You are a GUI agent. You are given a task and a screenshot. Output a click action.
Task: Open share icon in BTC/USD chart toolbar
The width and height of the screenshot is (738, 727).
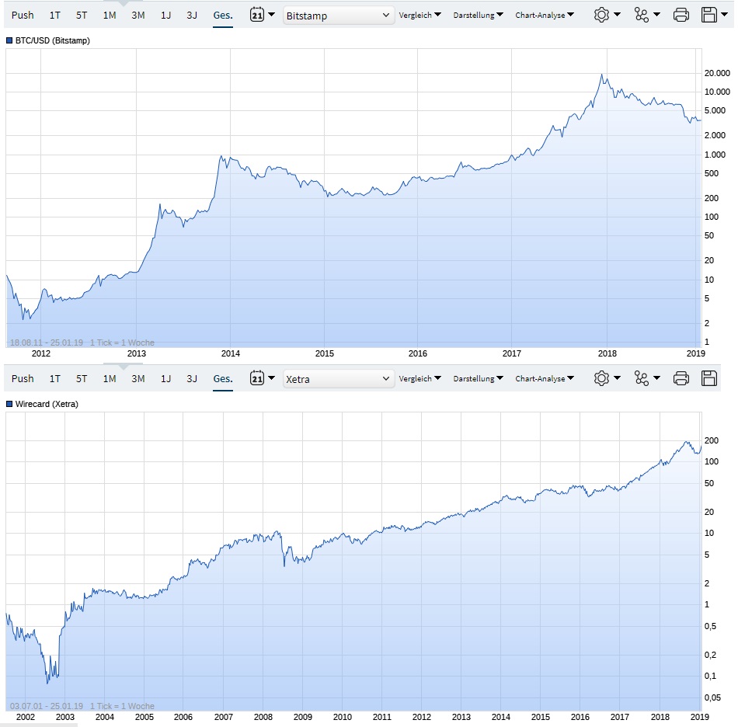pos(641,15)
